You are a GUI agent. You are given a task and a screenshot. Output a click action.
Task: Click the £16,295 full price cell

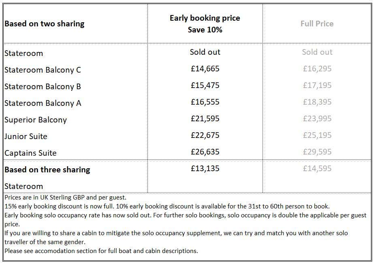[x=317, y=69]
